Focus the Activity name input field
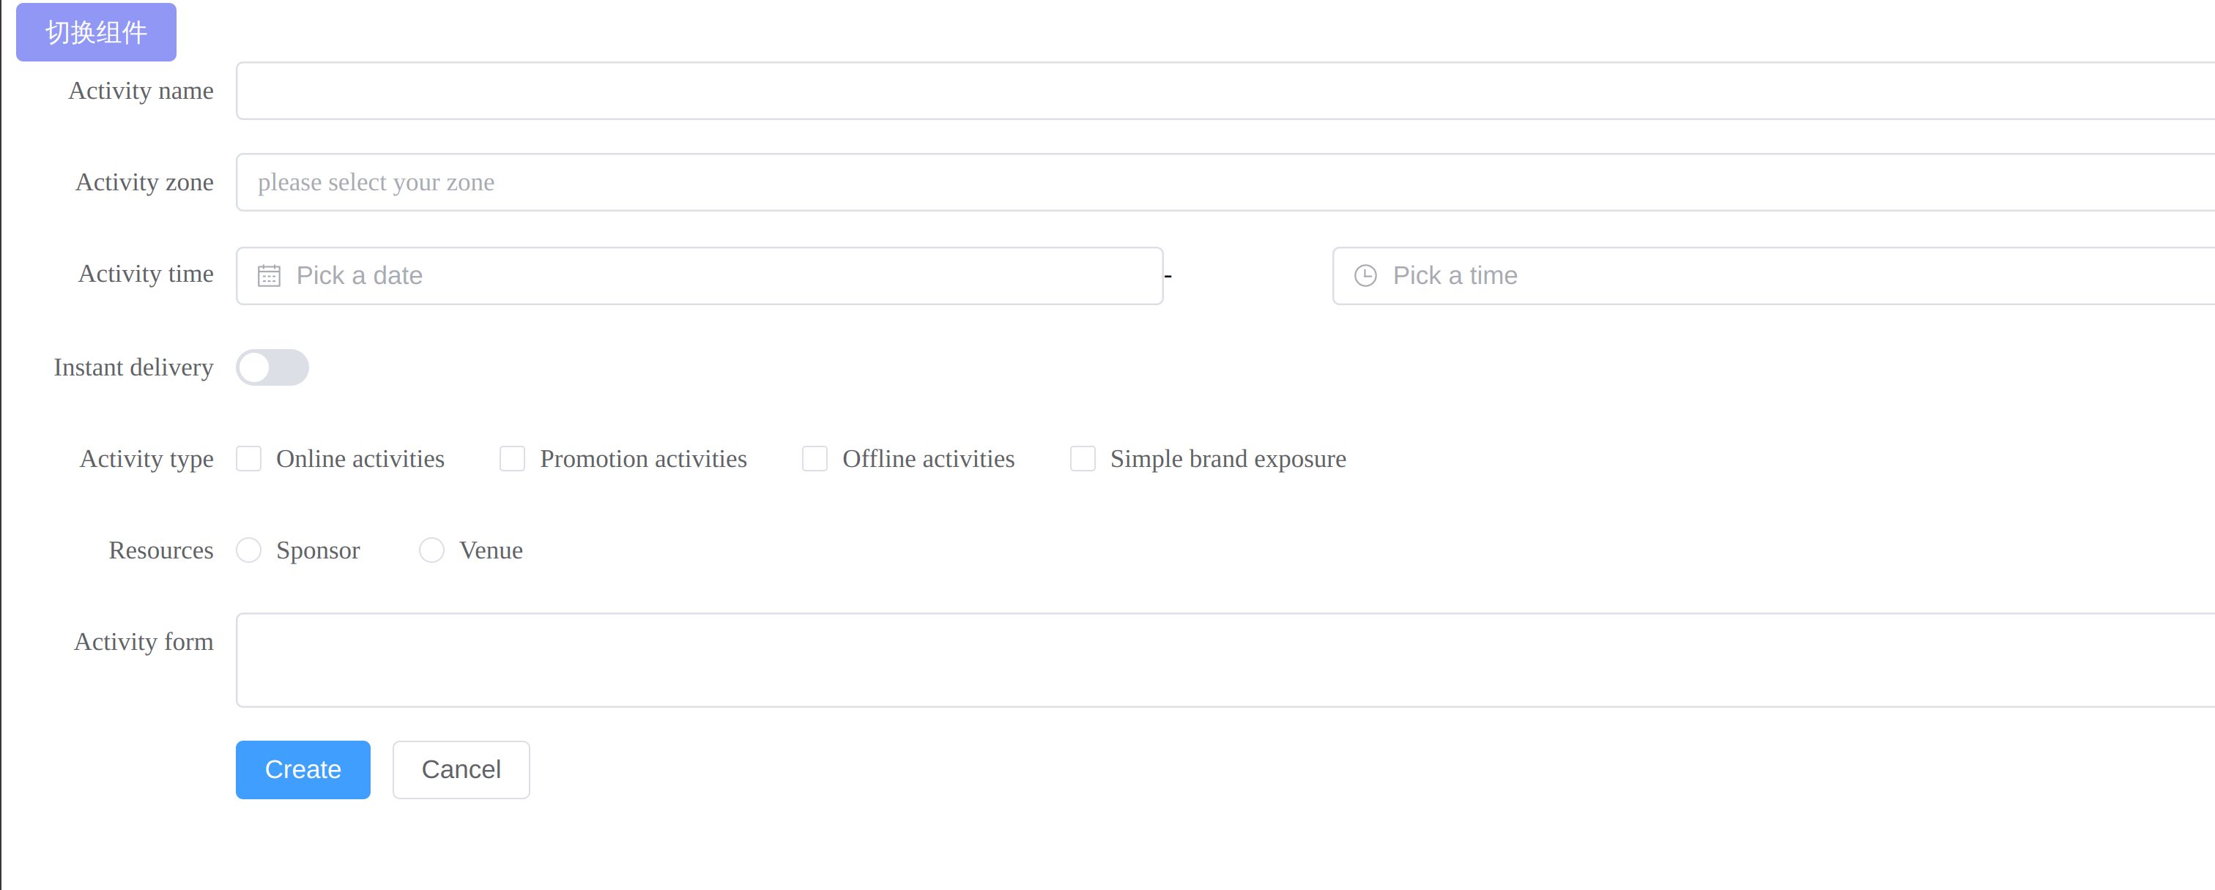The width and height of the screenshot is (2215, 890). coord(1203,91)
